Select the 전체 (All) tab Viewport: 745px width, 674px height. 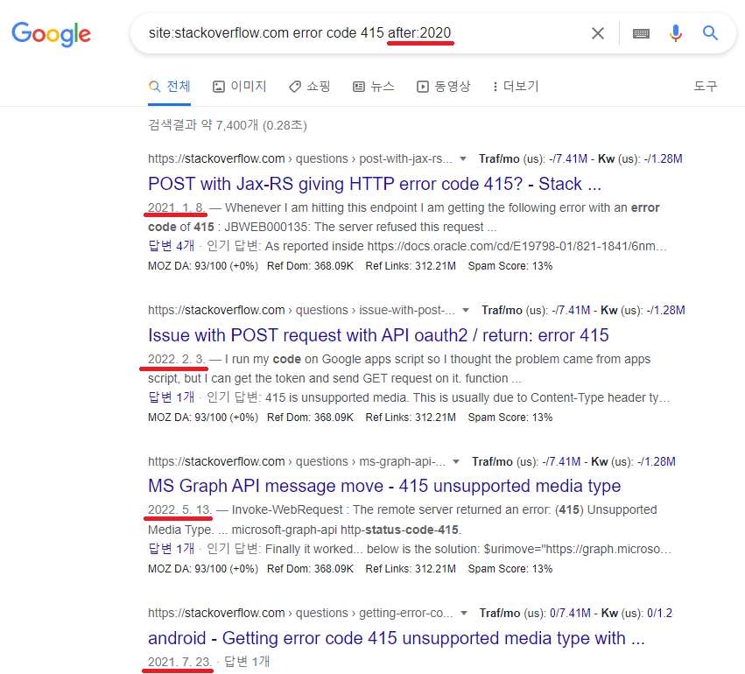(170, 87)
